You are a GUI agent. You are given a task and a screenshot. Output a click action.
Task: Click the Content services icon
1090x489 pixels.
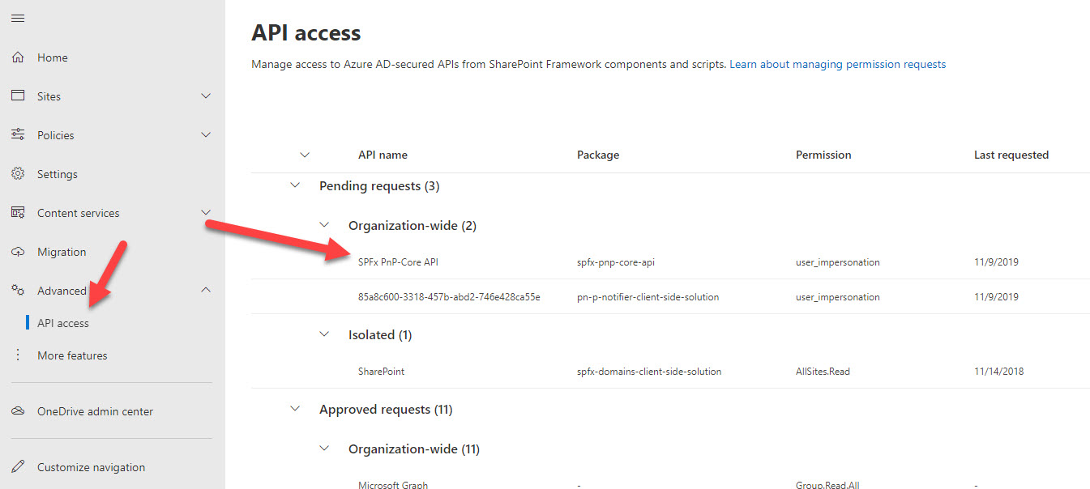(18, 213)
